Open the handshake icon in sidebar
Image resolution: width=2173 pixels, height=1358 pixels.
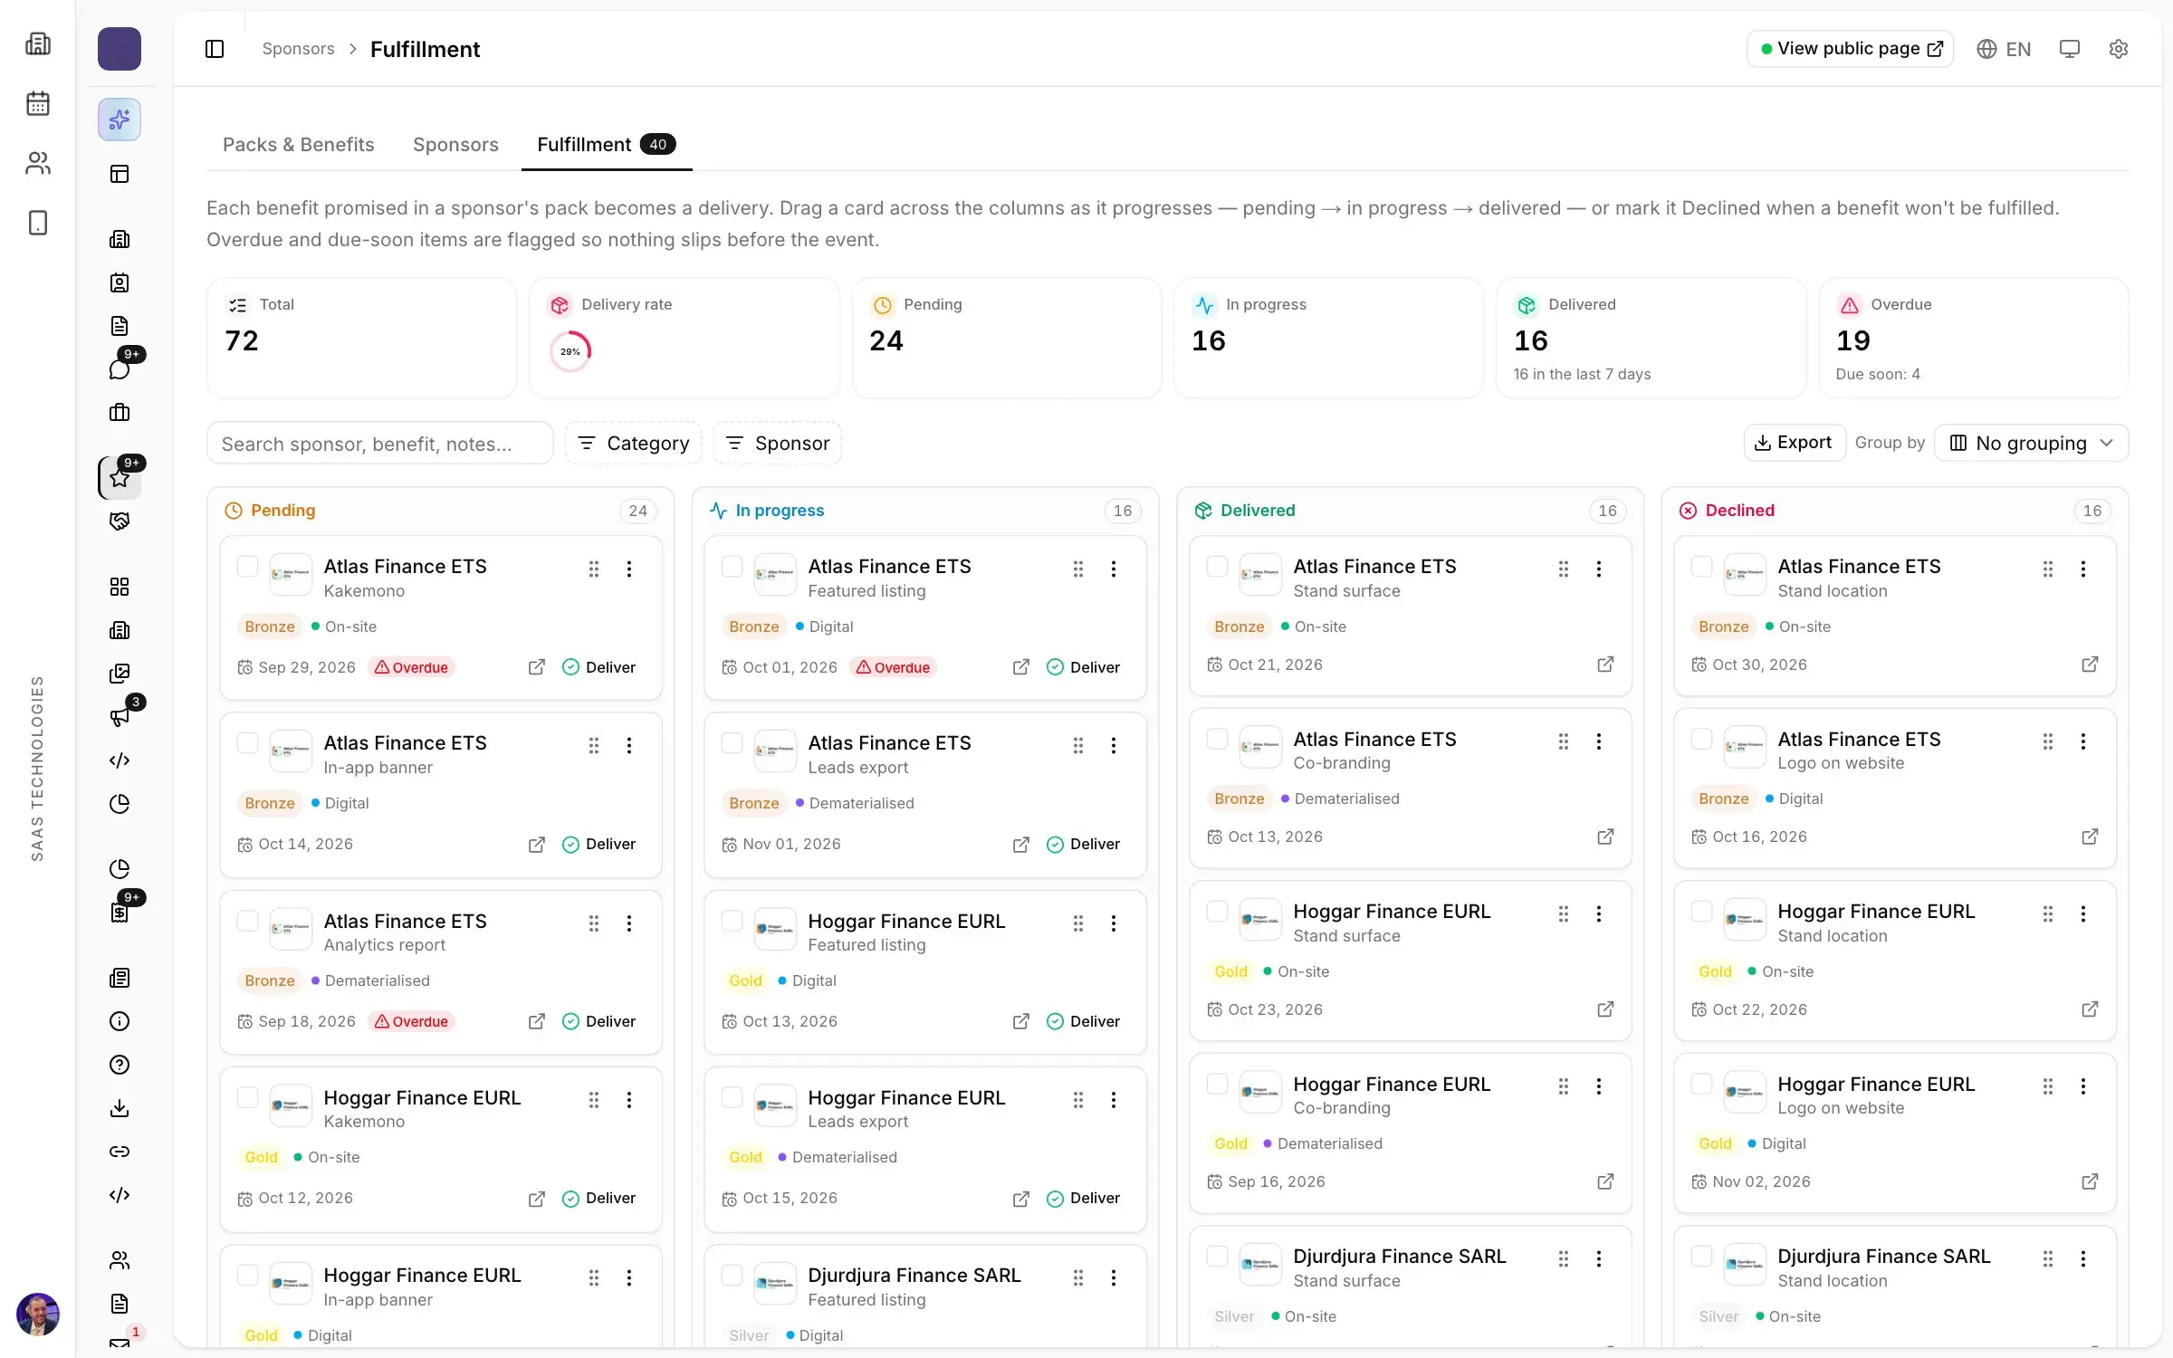pos(120,521)
